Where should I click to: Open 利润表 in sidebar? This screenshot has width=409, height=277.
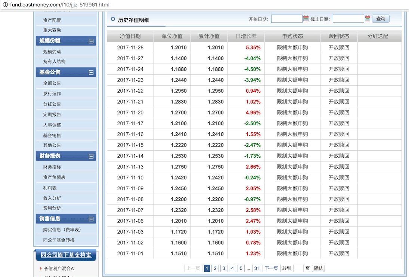(x=50, y=188)
